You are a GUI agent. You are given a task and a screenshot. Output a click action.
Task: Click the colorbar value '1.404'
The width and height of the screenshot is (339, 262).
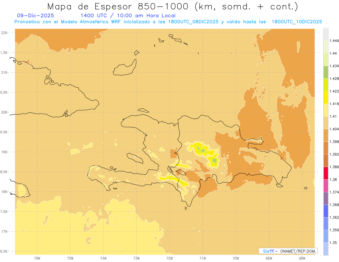coord(334,129)
